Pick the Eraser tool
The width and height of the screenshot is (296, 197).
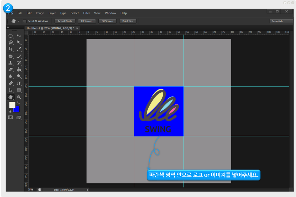(x=10, y=70)
